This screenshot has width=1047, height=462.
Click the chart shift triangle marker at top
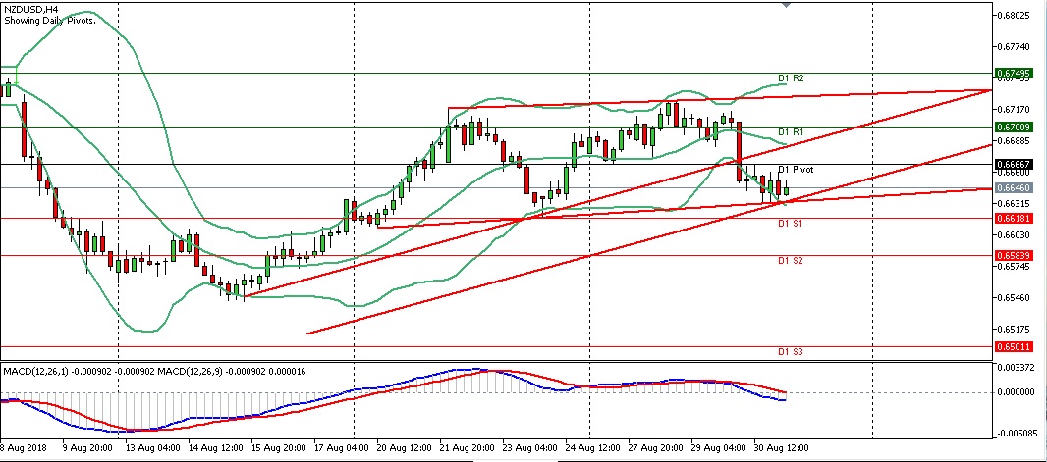(786, 5)
